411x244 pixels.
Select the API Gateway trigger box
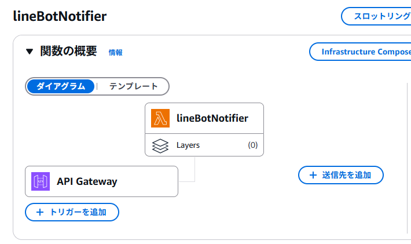point(101,181)
